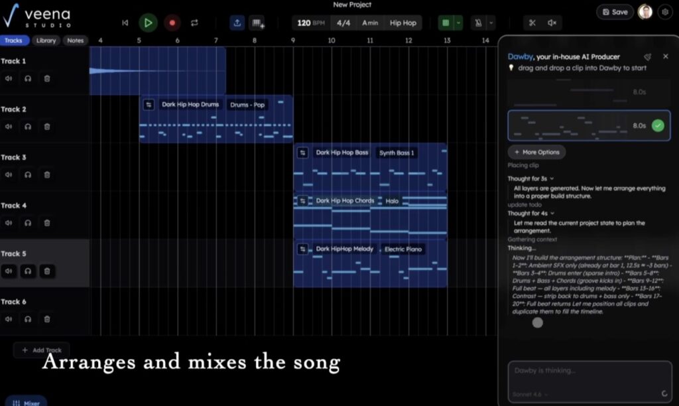Image resolution: width=679 pixels, height=406 pixels.
Task: Switch to the Tracks tab
Action: (13, 40)
